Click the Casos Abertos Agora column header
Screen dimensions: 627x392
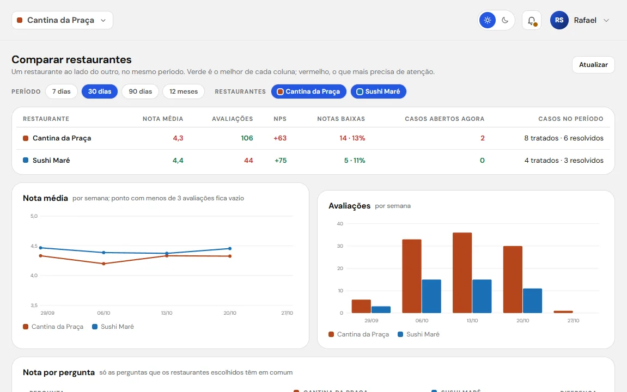[x=445, y=119]
